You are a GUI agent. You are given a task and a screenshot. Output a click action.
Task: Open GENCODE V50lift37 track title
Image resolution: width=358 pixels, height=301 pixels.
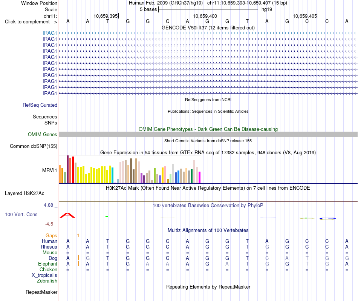tap(208, 28)
